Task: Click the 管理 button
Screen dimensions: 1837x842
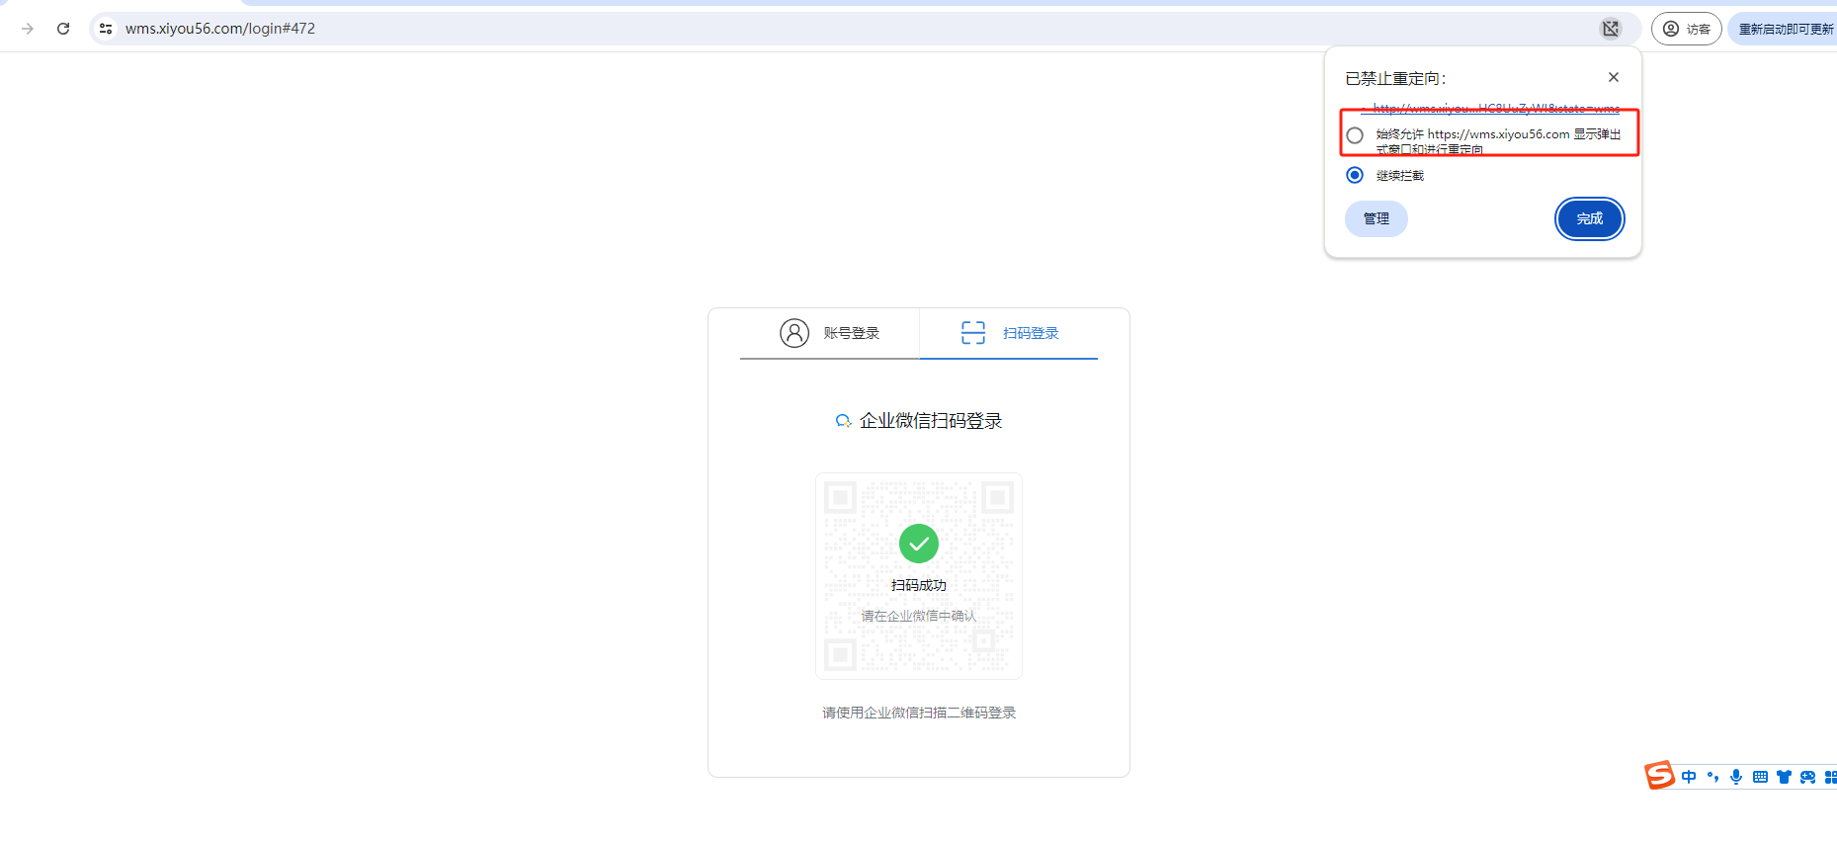Action: [x=1377, y=218]
